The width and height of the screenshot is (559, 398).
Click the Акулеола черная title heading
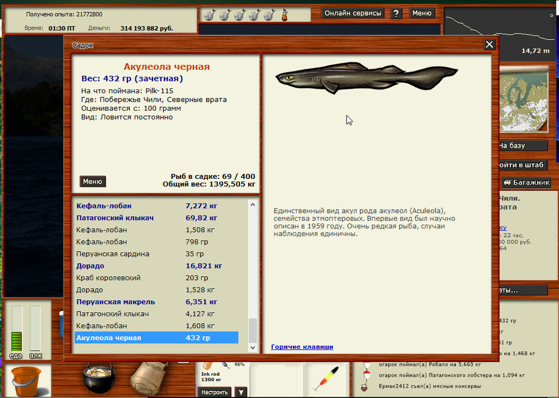coord(167,67)
